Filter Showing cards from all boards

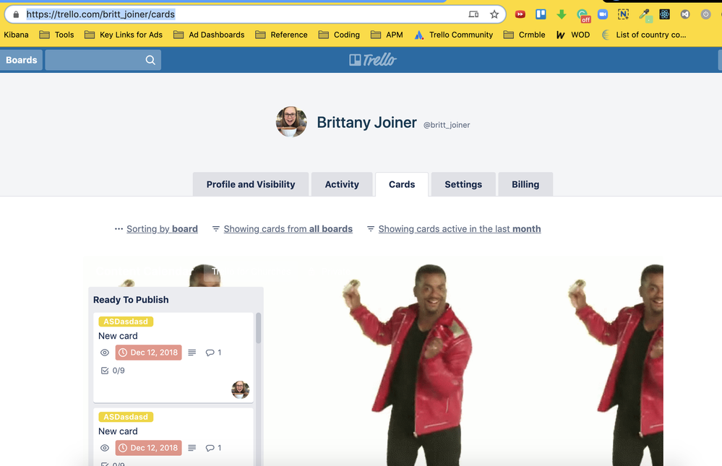(288, 229)
